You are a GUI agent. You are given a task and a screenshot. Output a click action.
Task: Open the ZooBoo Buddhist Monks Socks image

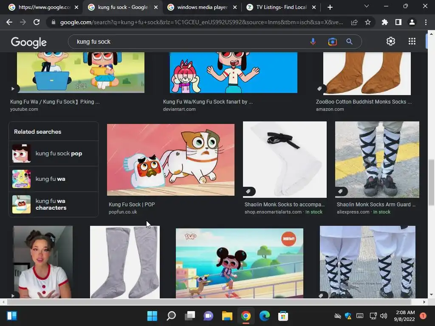pyautogui.click(x=367, y=73)
